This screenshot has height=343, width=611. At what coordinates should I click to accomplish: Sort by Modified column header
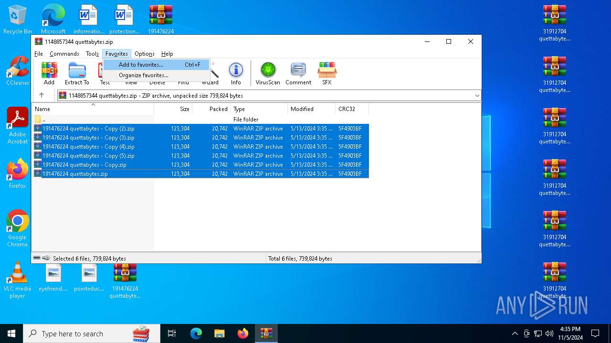312,109
